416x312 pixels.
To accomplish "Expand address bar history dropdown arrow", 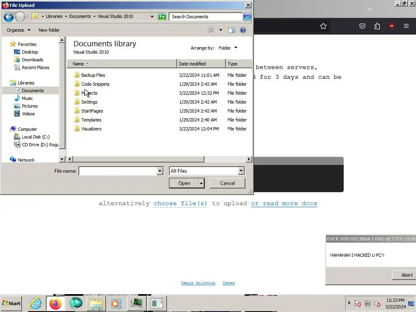I will (152, 16).
